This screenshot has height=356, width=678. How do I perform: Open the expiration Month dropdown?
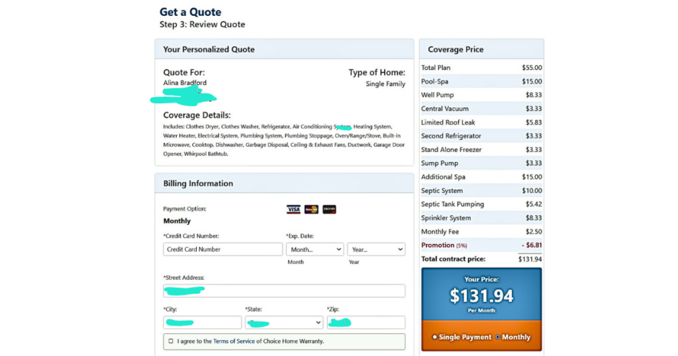(x=315, y=249)
